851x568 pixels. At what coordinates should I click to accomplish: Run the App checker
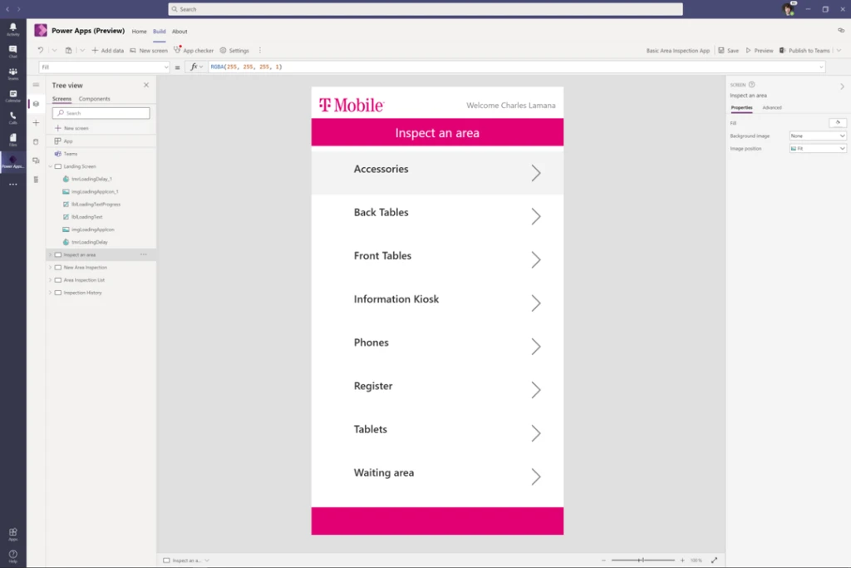point(194,51)
